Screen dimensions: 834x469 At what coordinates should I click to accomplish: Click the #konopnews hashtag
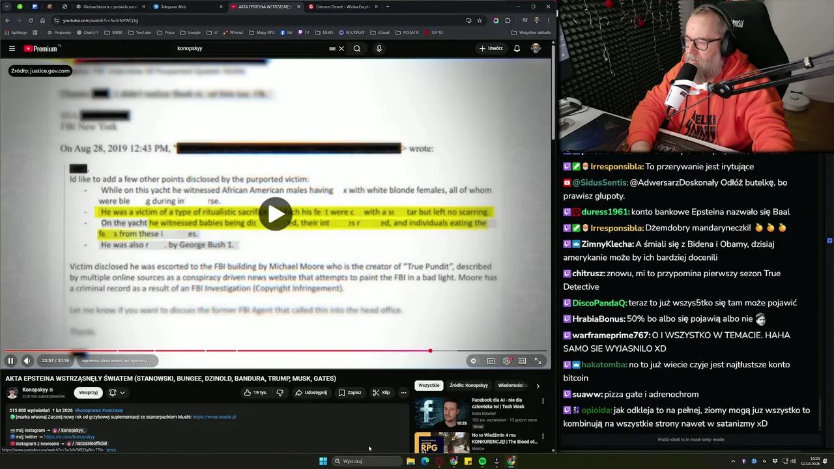tap(88, 410)
